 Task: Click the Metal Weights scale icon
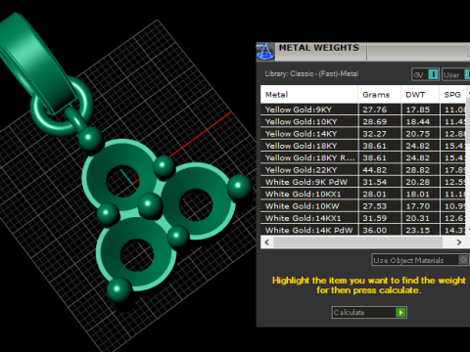pos(265,52)
